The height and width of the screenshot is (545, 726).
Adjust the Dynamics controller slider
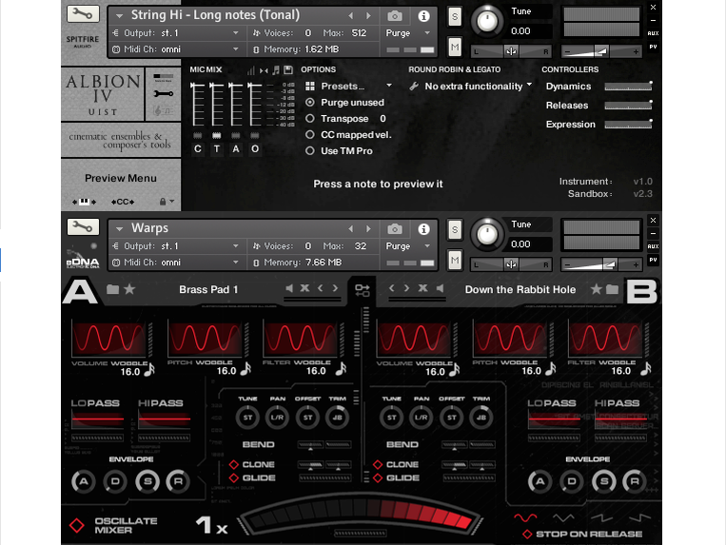(628, 86)
